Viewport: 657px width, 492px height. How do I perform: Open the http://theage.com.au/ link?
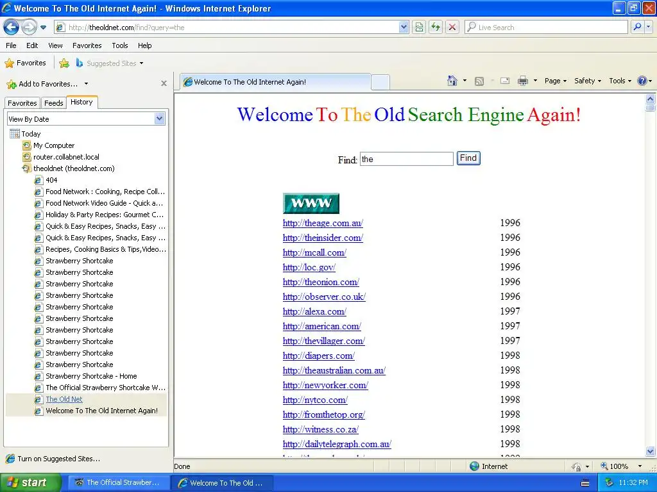point(323,223)
